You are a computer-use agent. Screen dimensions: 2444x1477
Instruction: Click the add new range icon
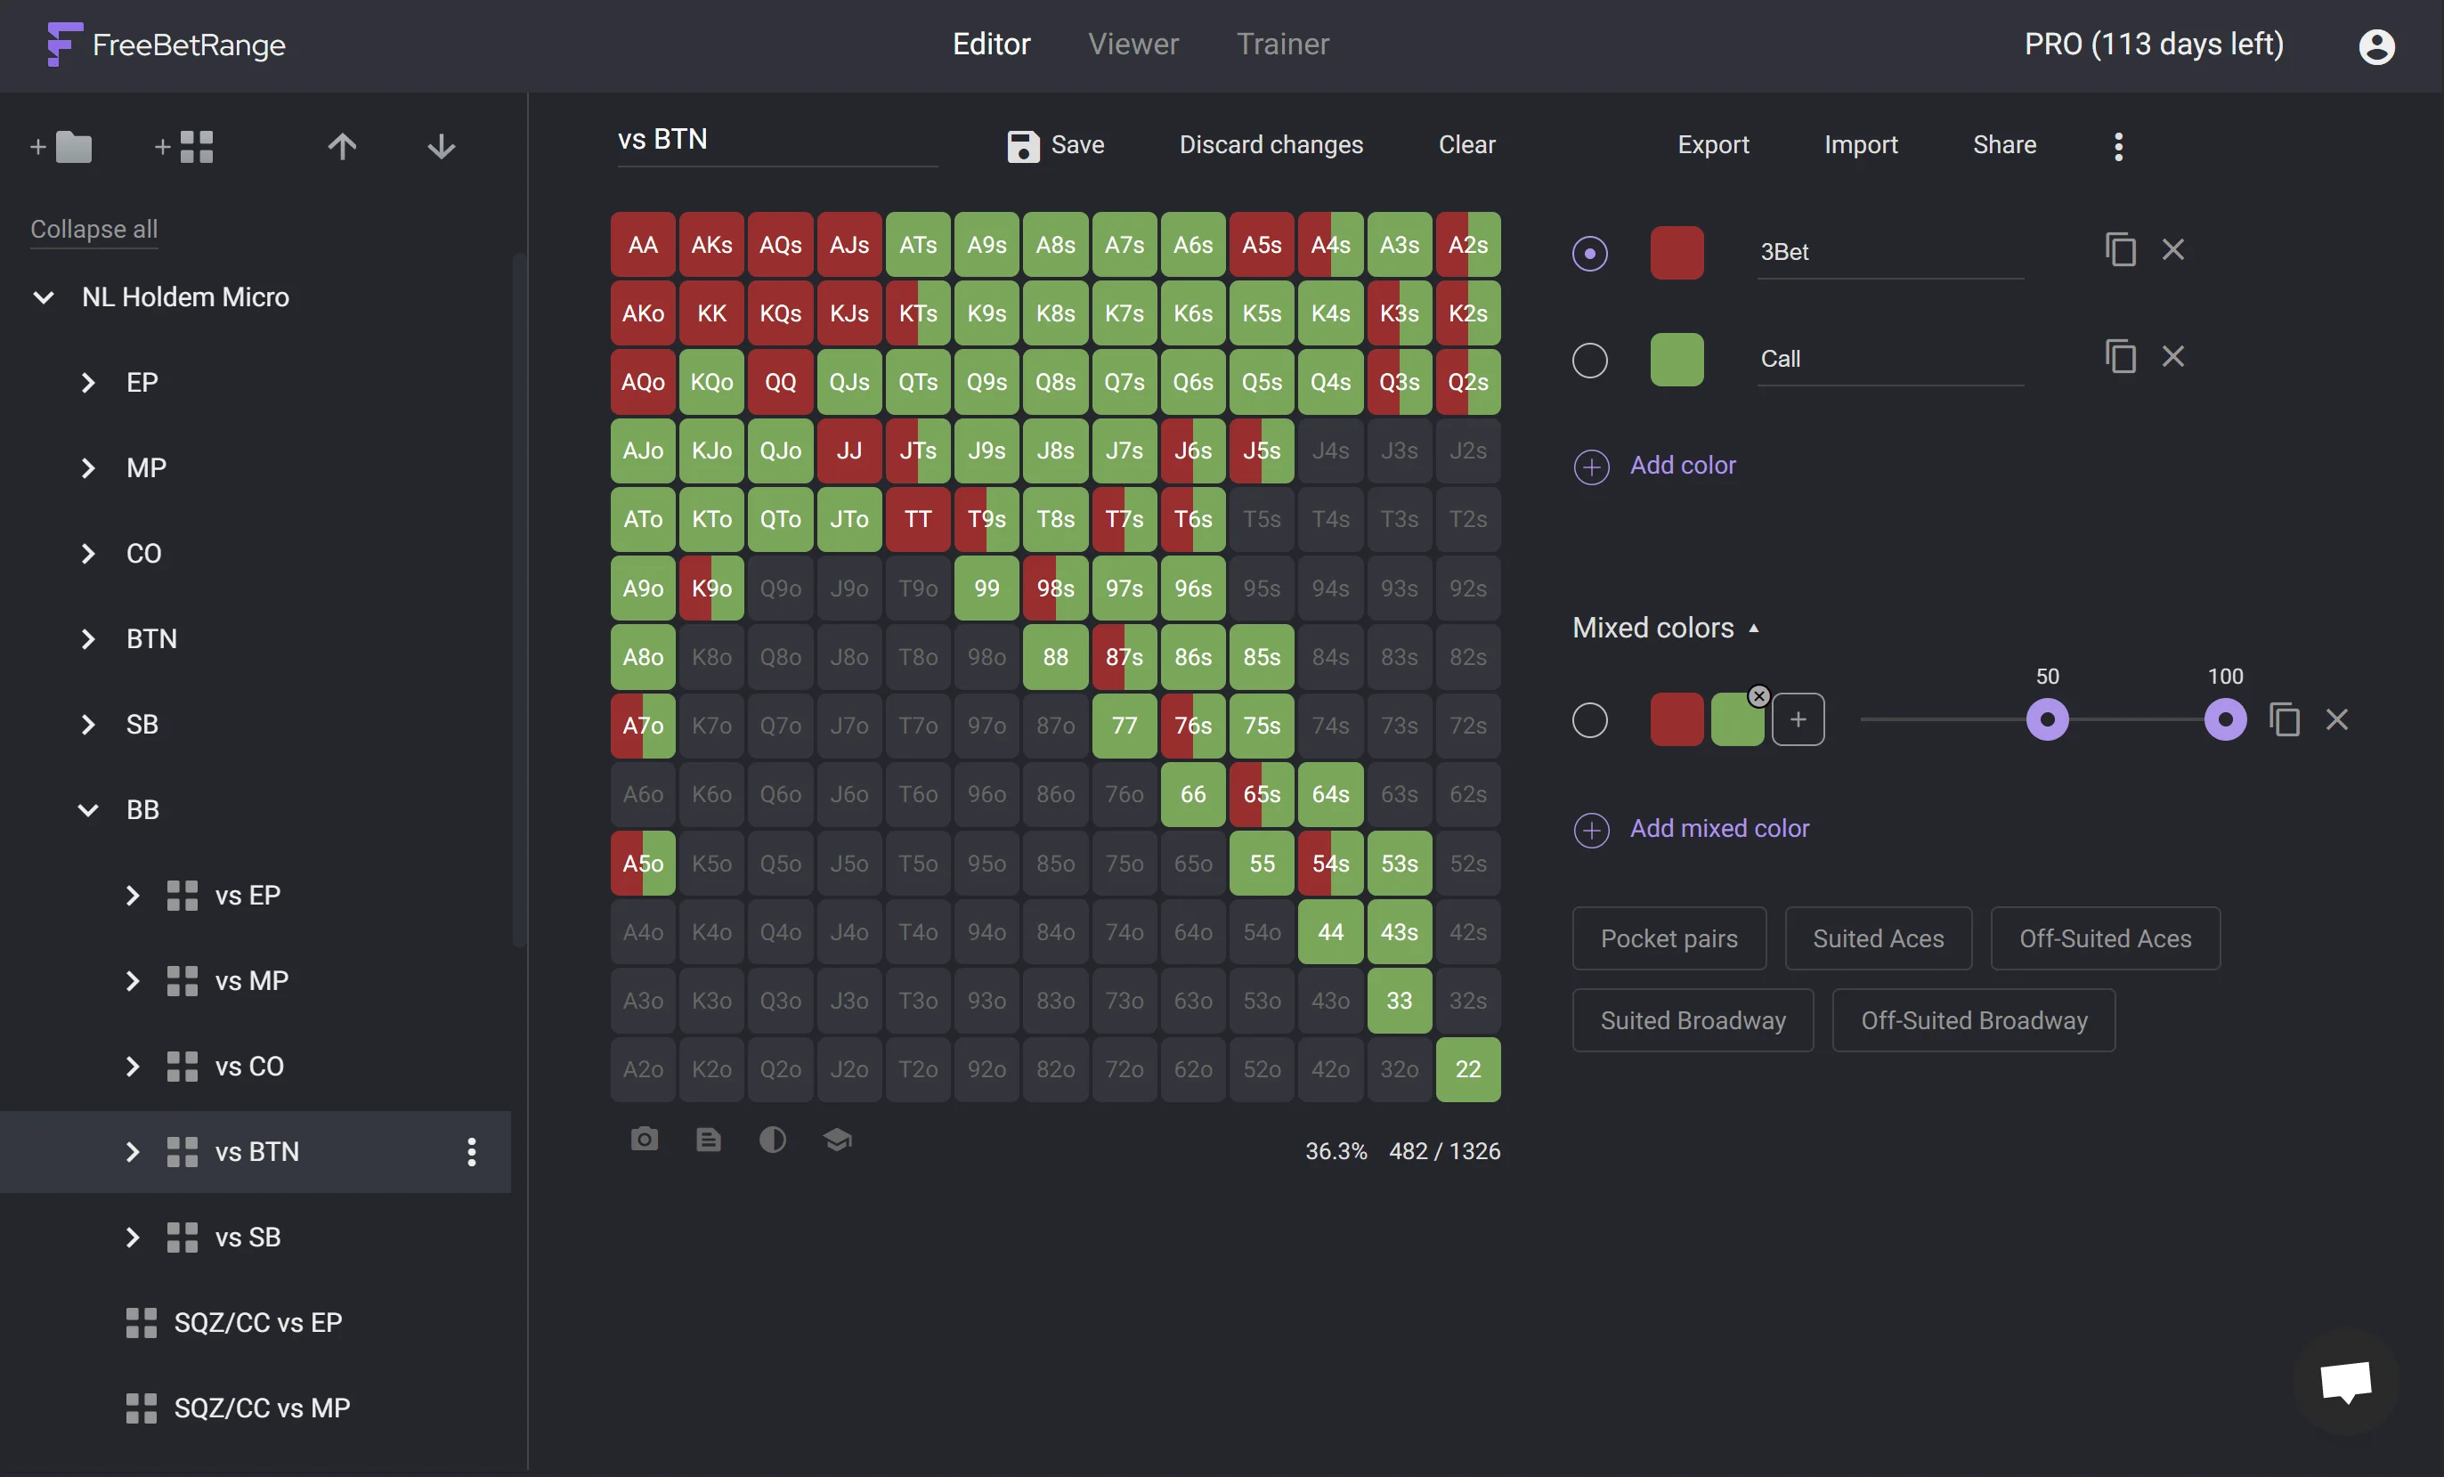click(x=184, y=147)
